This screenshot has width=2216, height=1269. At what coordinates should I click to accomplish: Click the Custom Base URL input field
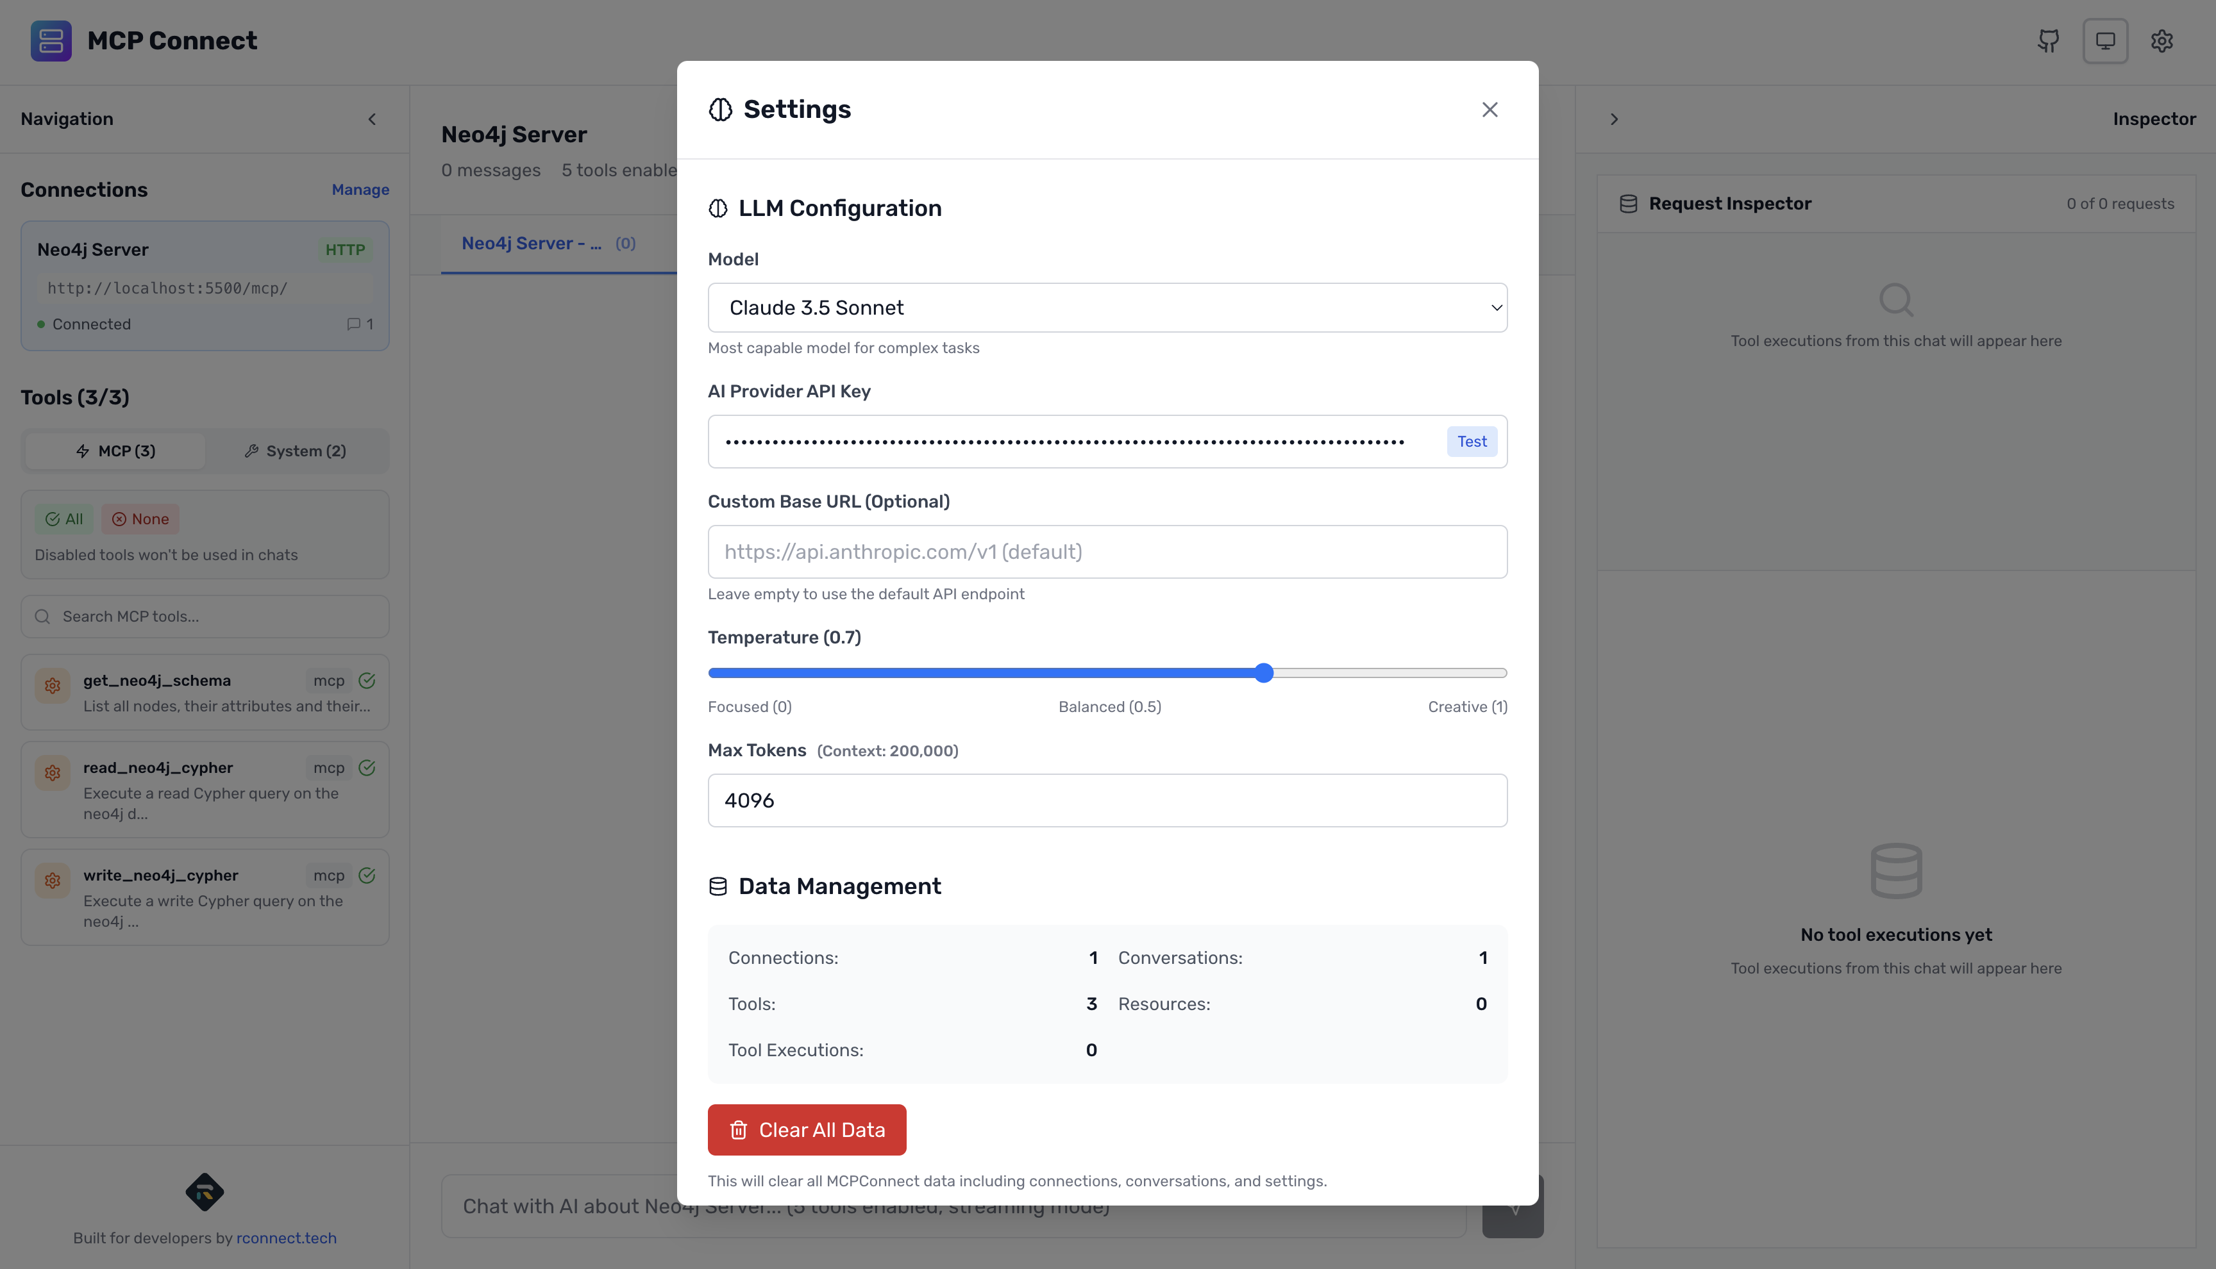click(1107, 552)
